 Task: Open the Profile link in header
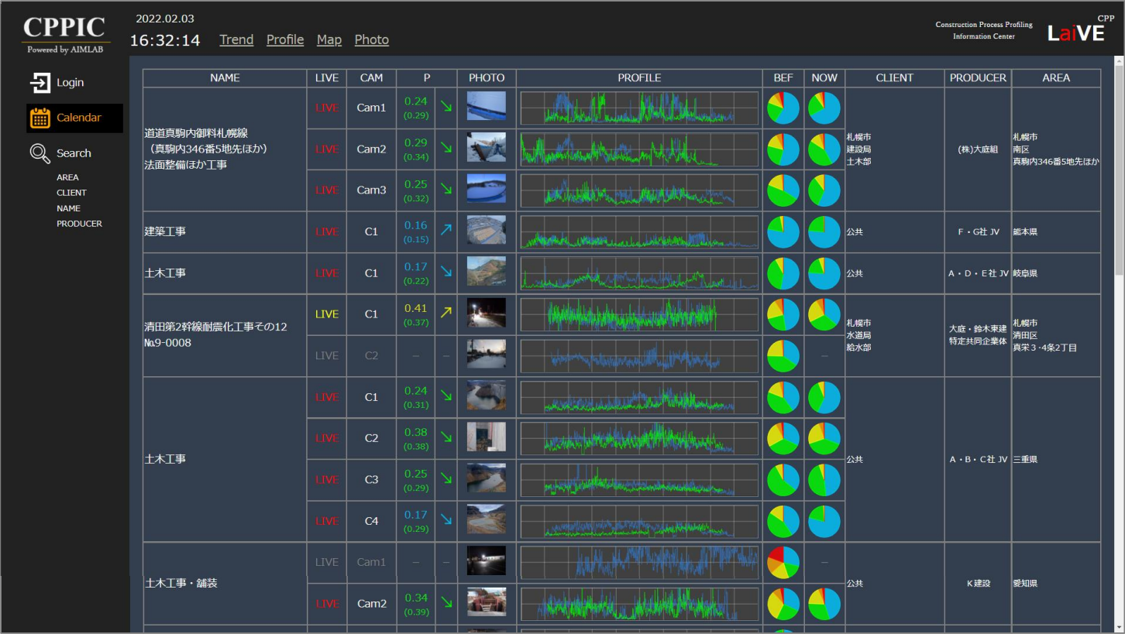click(x=285, y=39)
